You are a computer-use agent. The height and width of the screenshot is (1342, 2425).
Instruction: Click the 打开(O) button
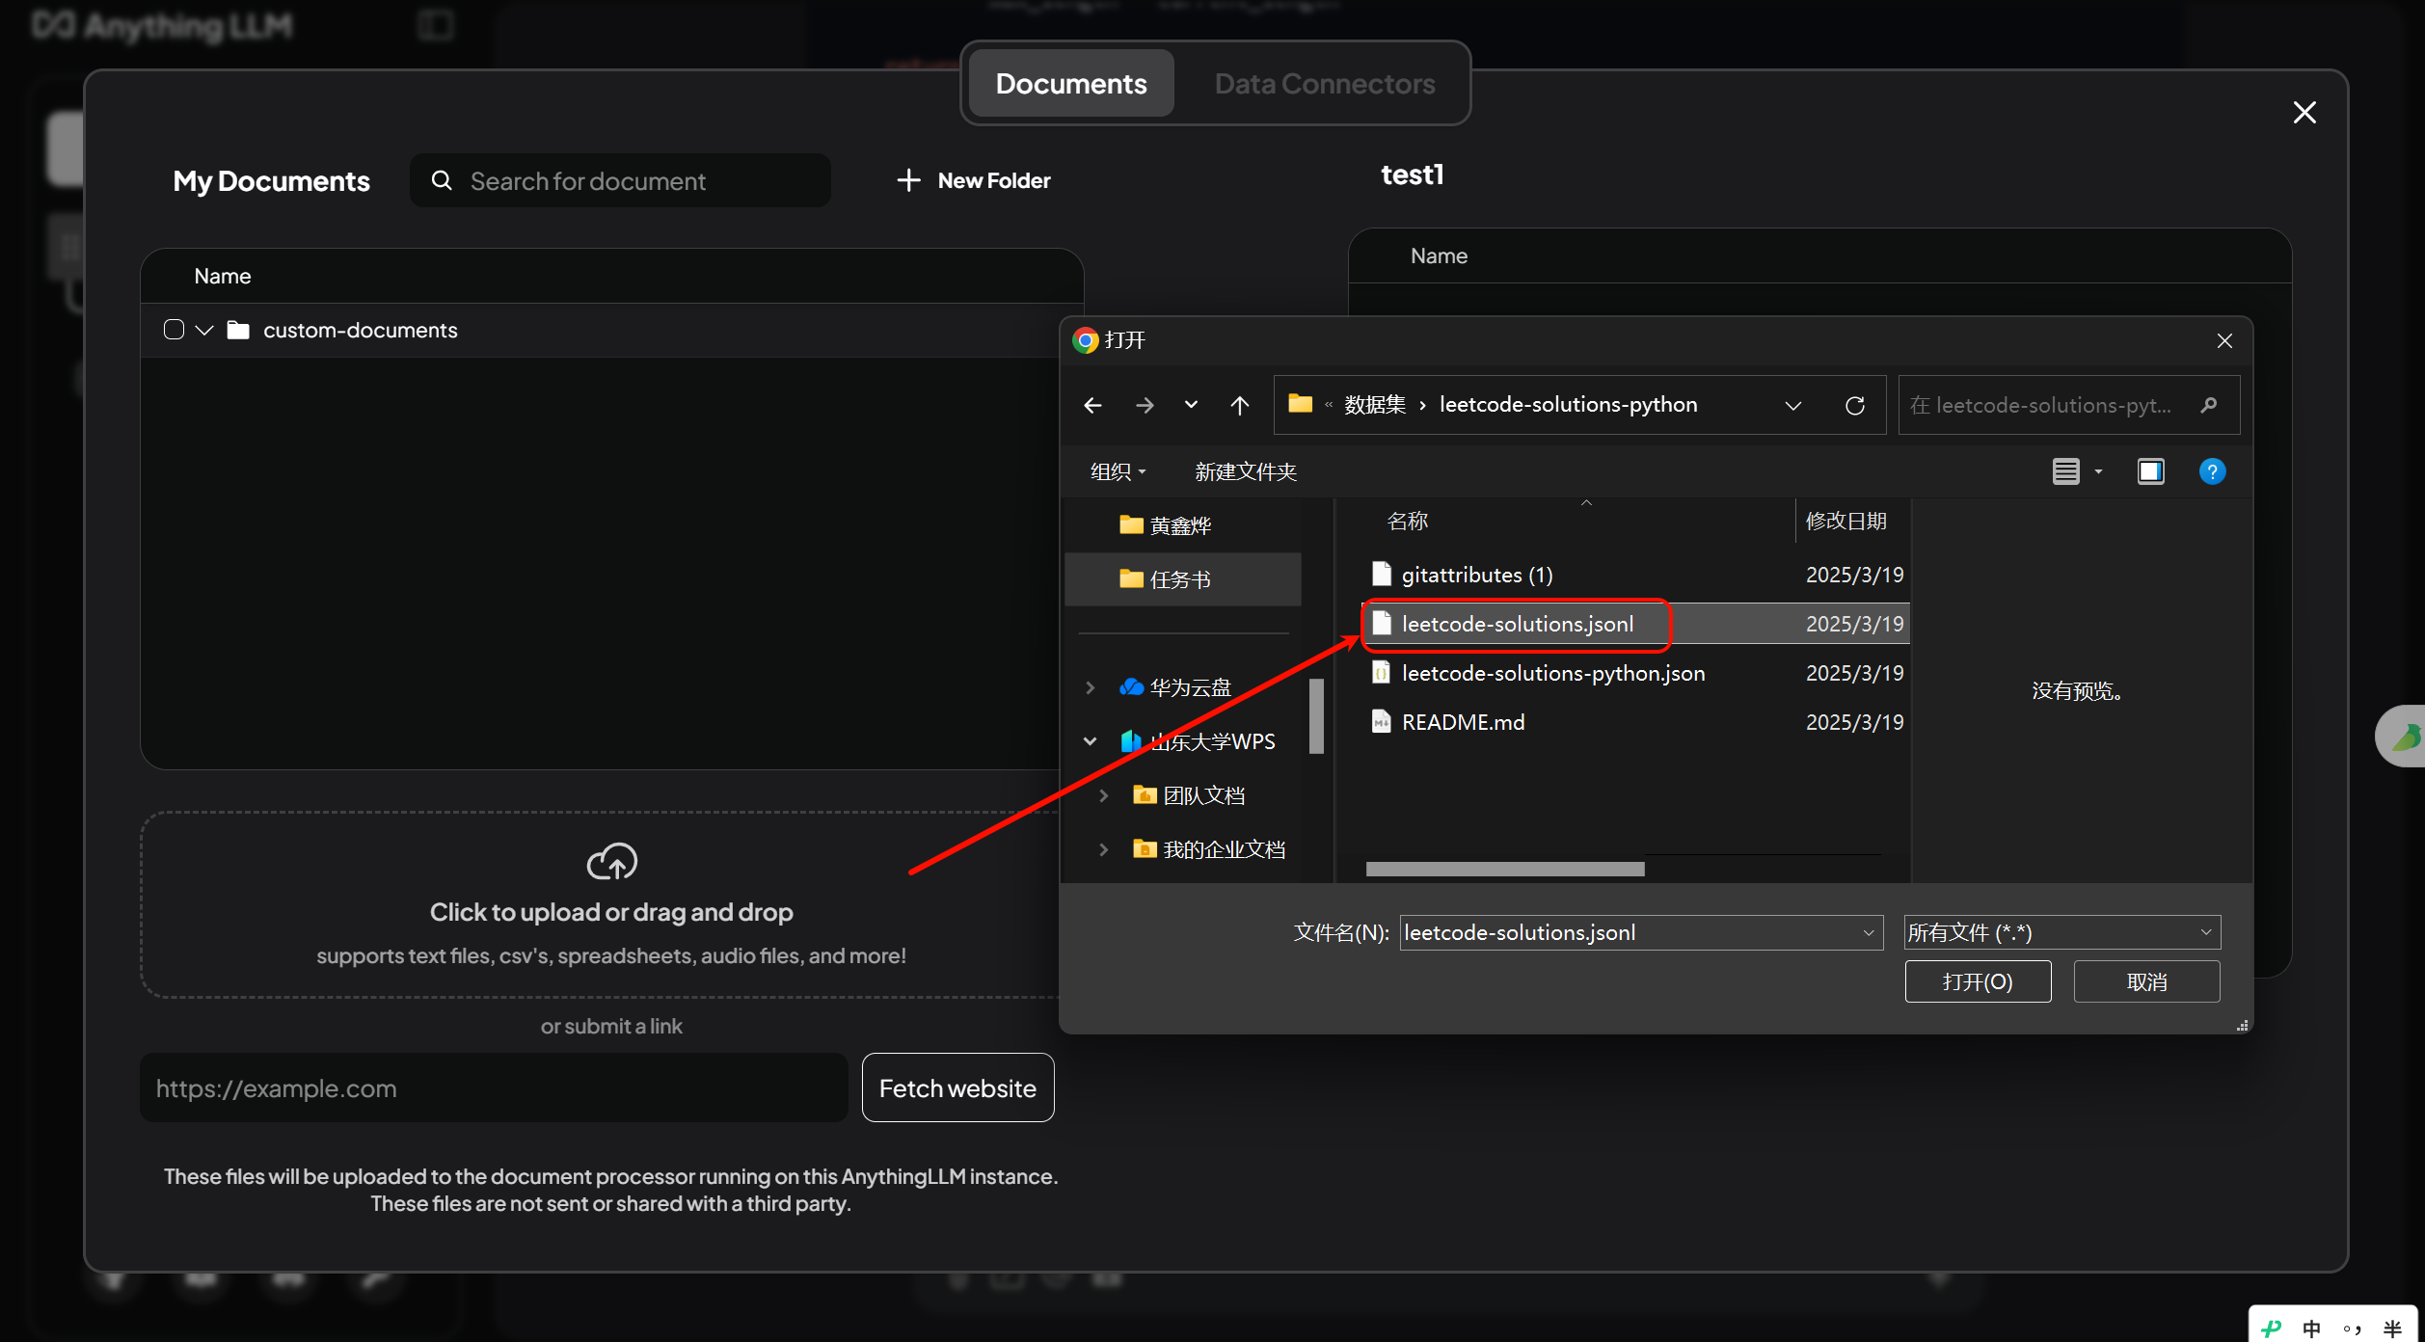point(1977,981)
